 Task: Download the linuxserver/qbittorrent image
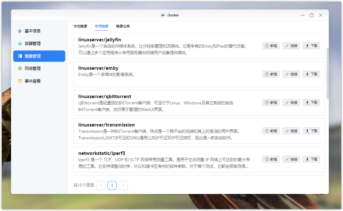click(x=311, y=103)
